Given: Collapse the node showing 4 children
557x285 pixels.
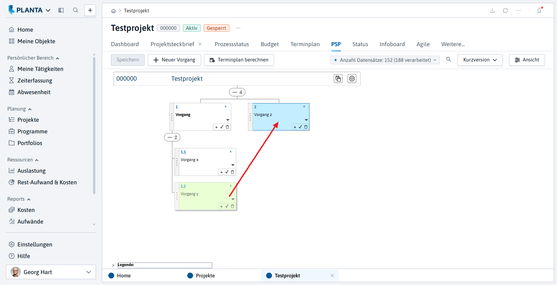Looking at the screenshot, I should coord(237,92).
